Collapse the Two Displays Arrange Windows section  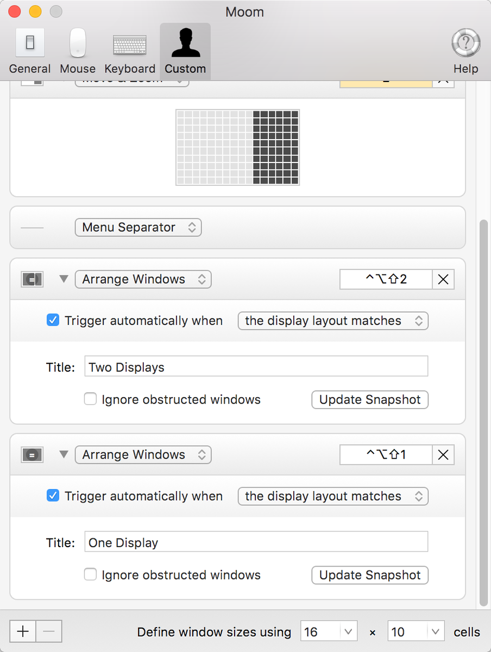[64, 279]
